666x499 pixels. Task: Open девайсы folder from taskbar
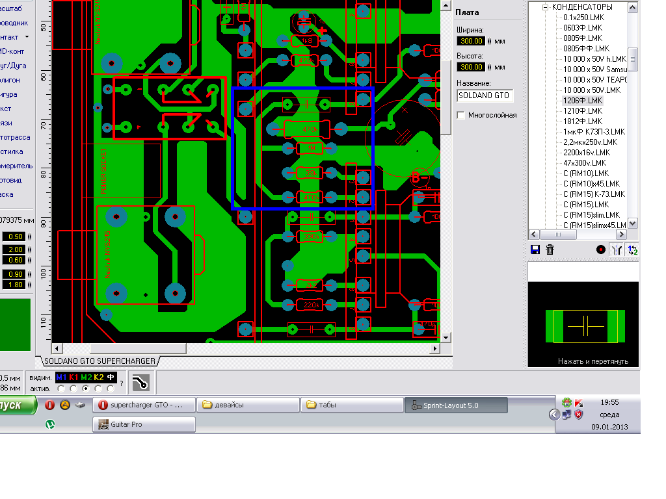pos(249,405)
